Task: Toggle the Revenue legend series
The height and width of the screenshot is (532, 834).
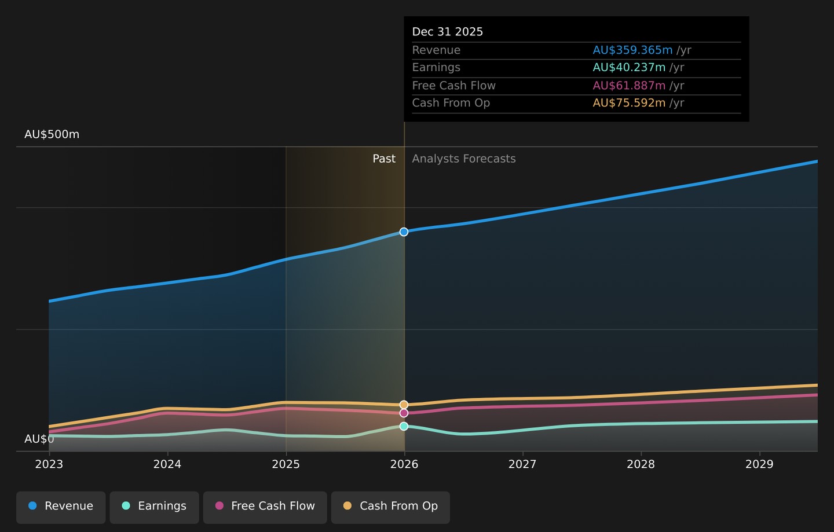Action: coord(61,507)
